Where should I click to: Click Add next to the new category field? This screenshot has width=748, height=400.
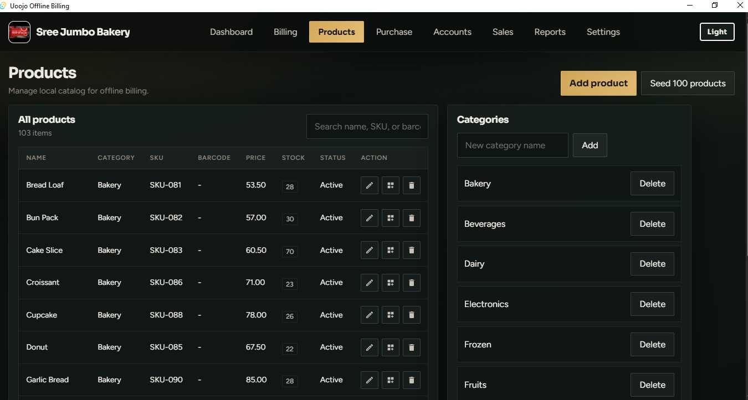coord(590,146)
